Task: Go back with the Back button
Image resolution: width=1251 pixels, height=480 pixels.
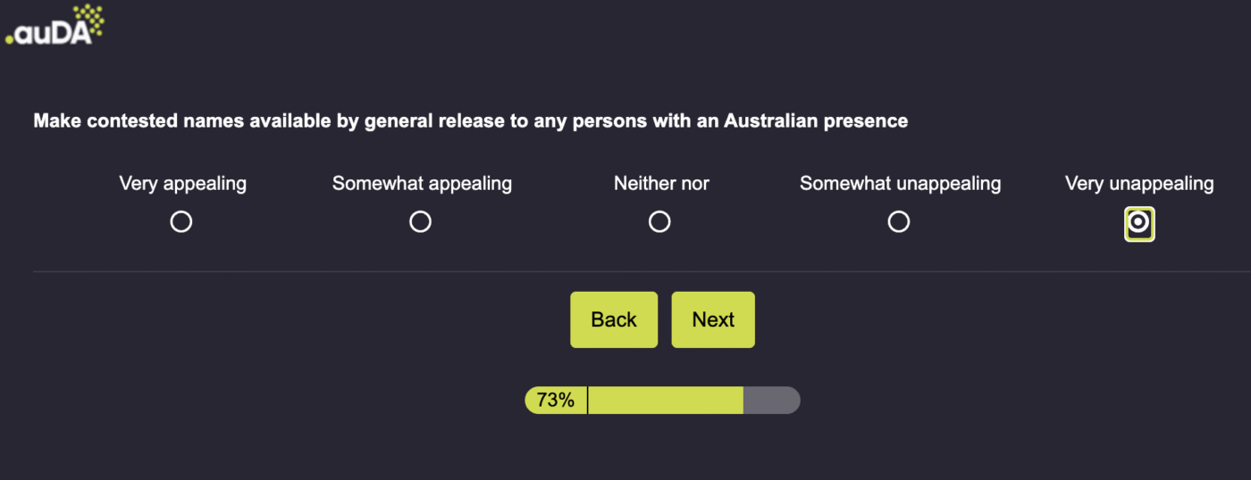Action: click(x=614, y=319)
